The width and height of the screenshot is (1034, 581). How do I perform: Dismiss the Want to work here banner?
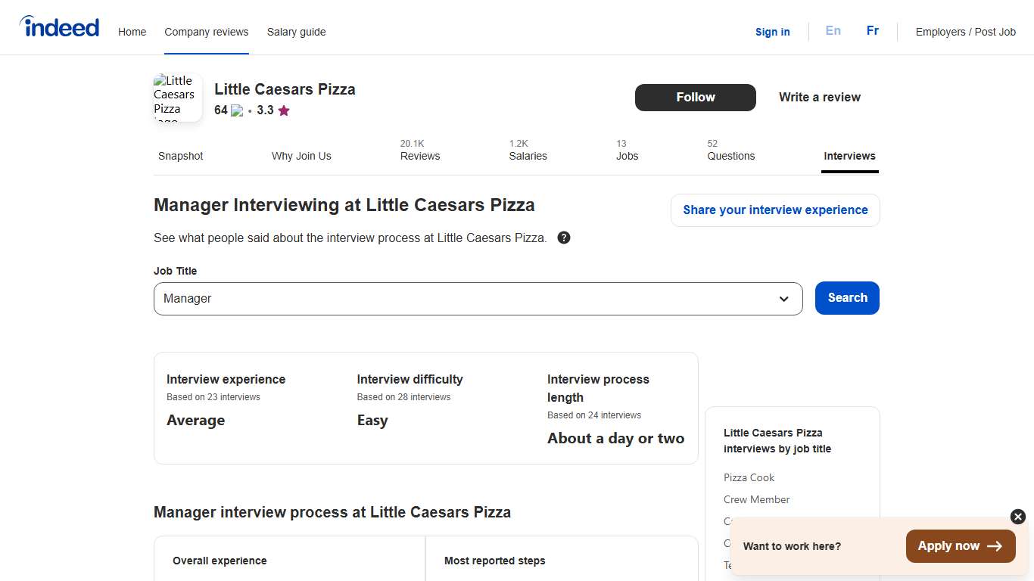point(1017,517)
